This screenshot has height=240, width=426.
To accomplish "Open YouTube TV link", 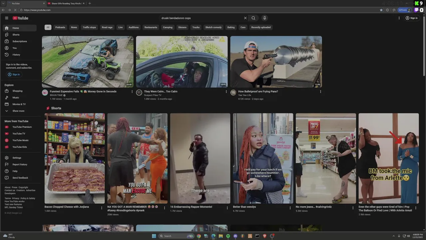I will click(20, 134).
